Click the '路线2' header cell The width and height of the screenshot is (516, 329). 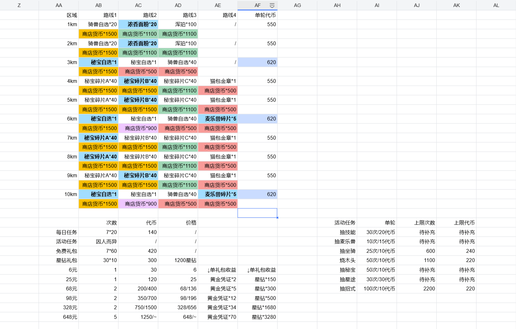(x=138, y=15)
